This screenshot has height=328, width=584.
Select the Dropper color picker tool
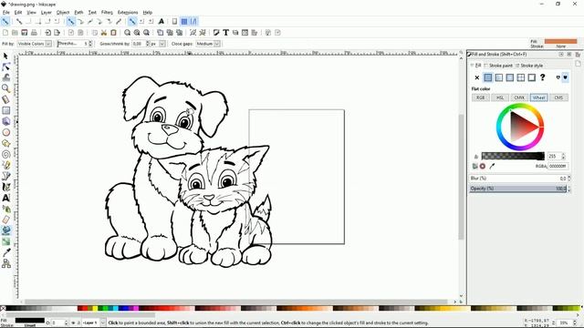point(5,252)
